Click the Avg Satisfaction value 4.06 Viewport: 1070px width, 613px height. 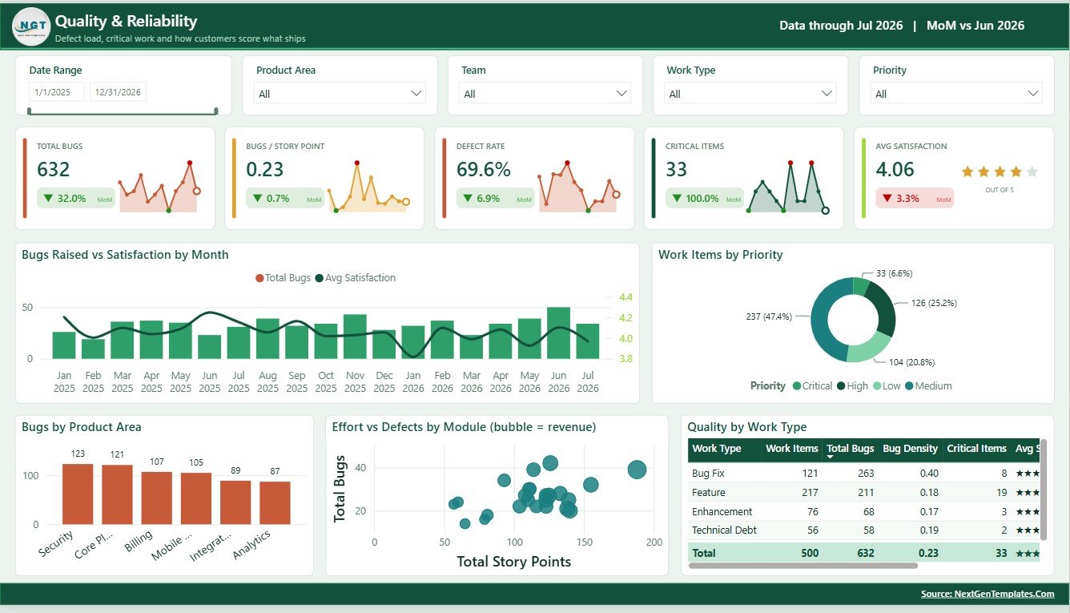click(895, 170)
